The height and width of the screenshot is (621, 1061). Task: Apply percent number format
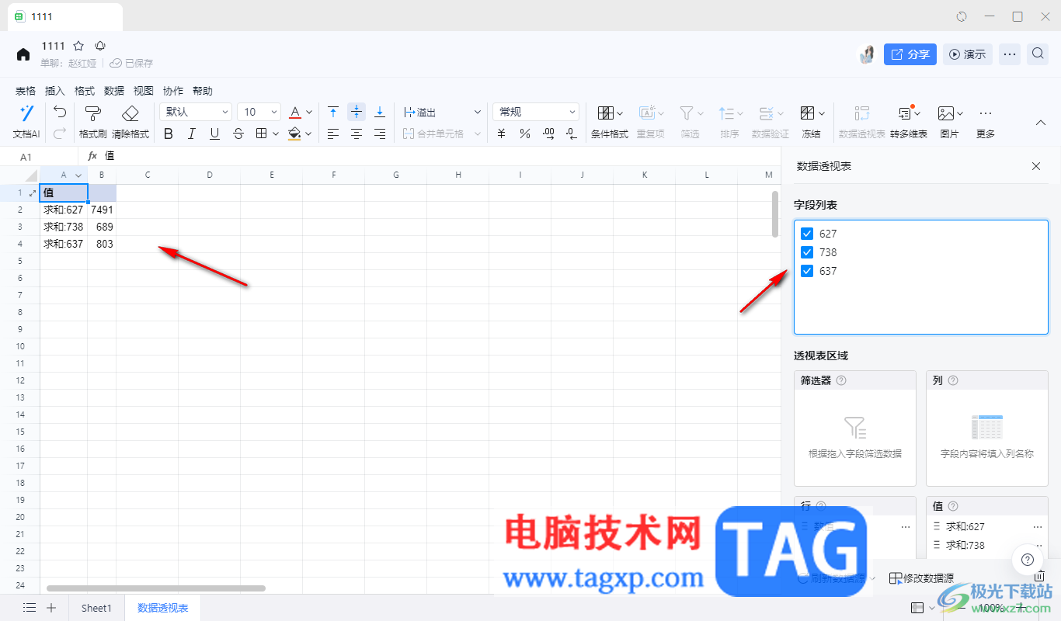point(525,134)
